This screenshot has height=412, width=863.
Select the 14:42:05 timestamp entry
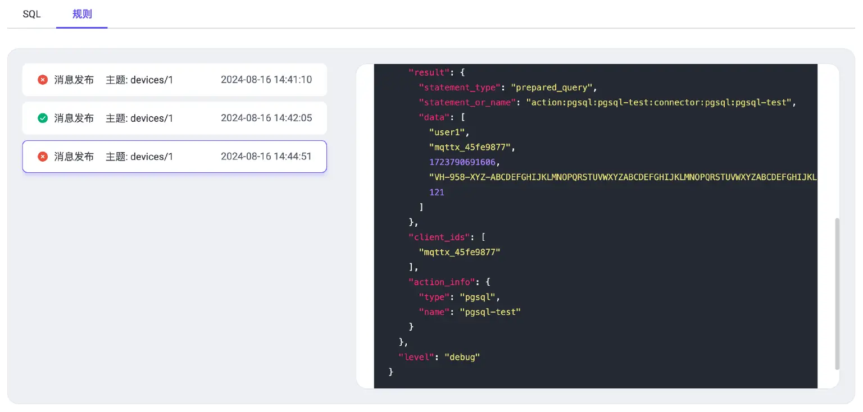(266, 118)
